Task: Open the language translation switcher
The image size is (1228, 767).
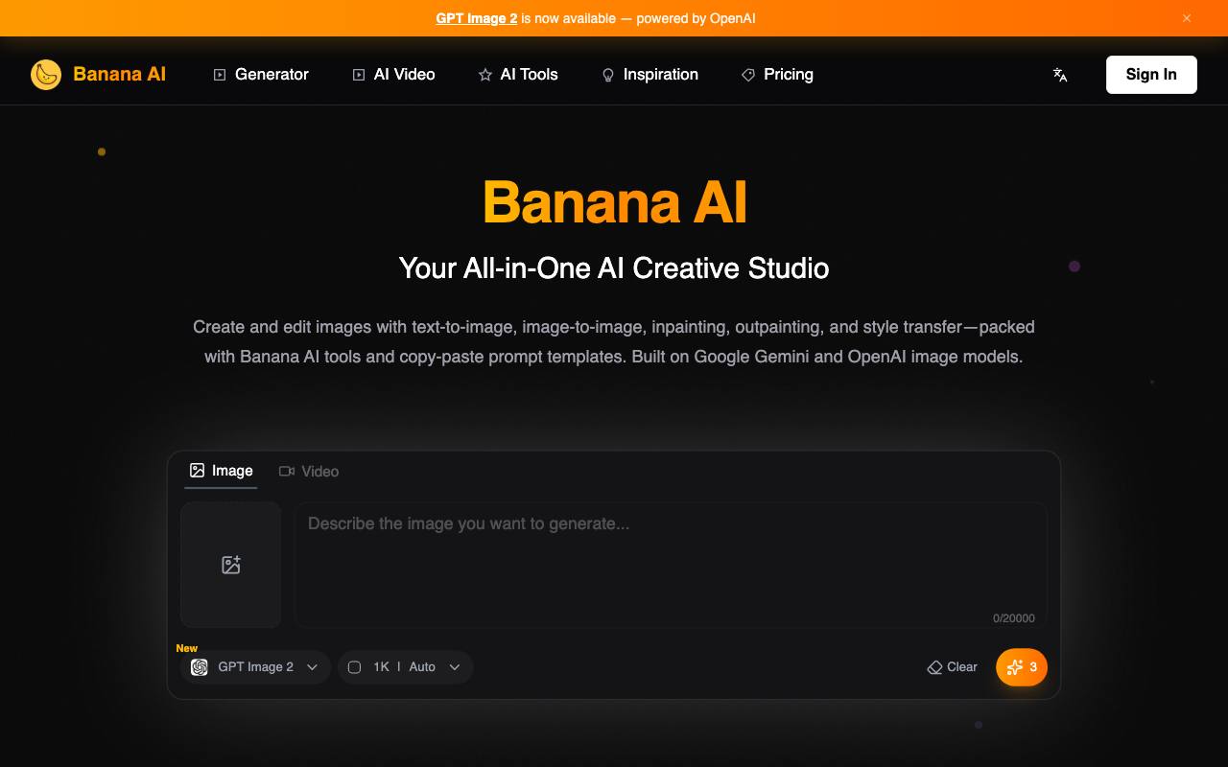Action: point(1060,75)
